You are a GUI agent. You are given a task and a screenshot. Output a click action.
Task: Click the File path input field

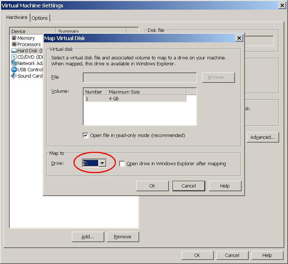pyautogui.click(x=140, y=78)
